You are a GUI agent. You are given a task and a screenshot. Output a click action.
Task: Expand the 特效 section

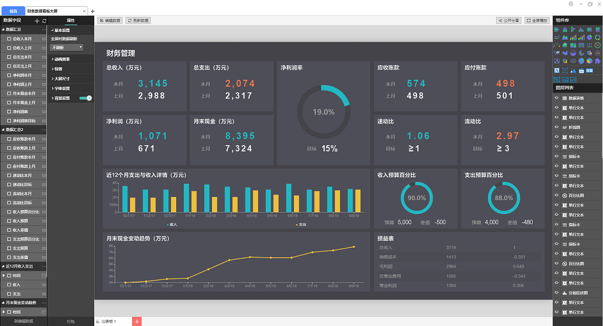70,69
